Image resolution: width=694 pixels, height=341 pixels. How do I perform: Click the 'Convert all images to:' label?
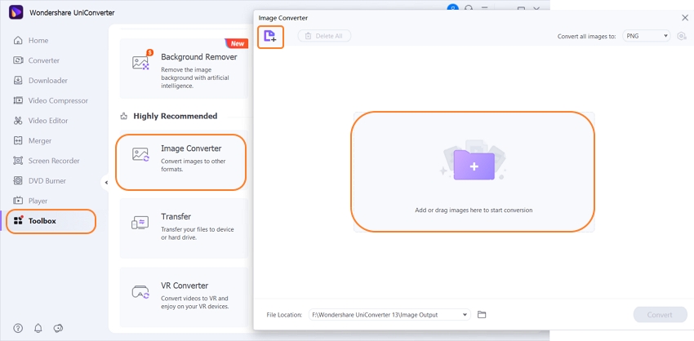point(586,37)
